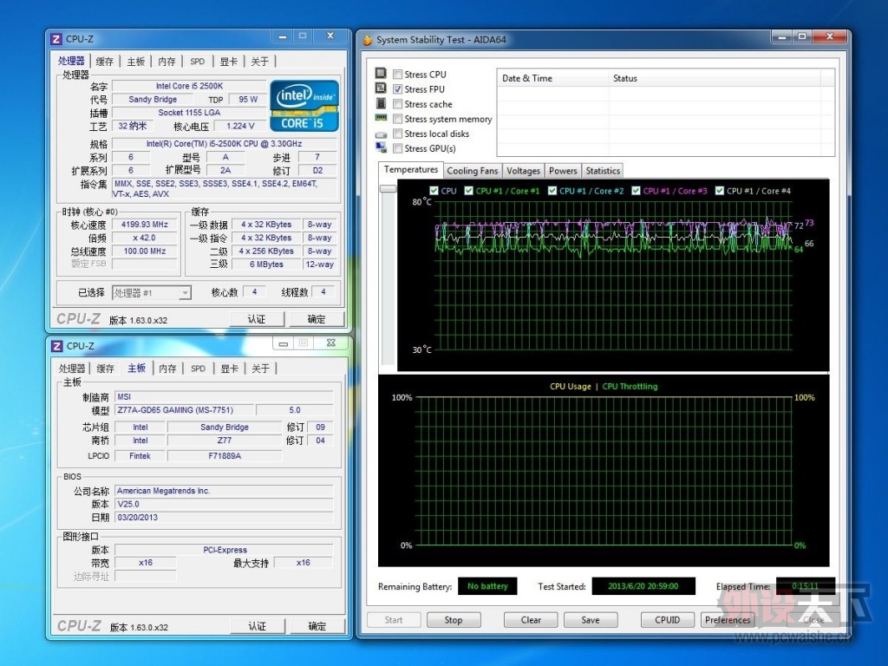Toggle CPU temperature graph checkbox
This screenshot has height=666, width=888.
point(434,191)
